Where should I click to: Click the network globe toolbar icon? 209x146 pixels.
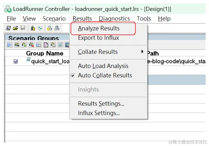[x=40, y=28]
